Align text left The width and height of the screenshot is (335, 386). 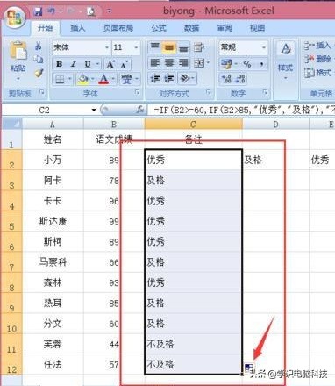pos(154,62)
